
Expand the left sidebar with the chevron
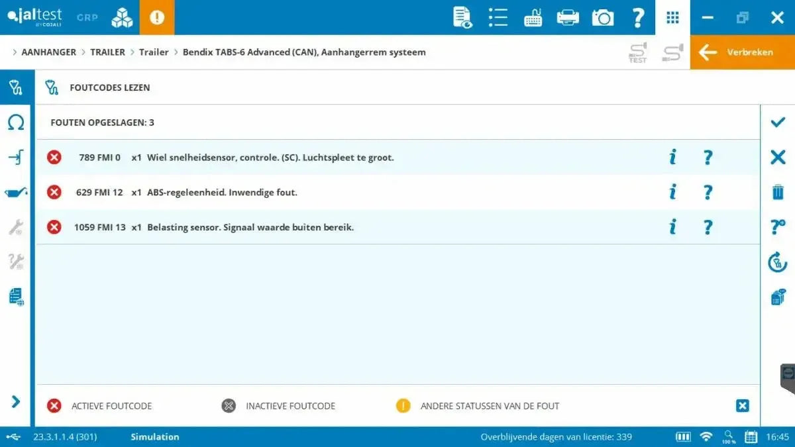tap(15, 402)
